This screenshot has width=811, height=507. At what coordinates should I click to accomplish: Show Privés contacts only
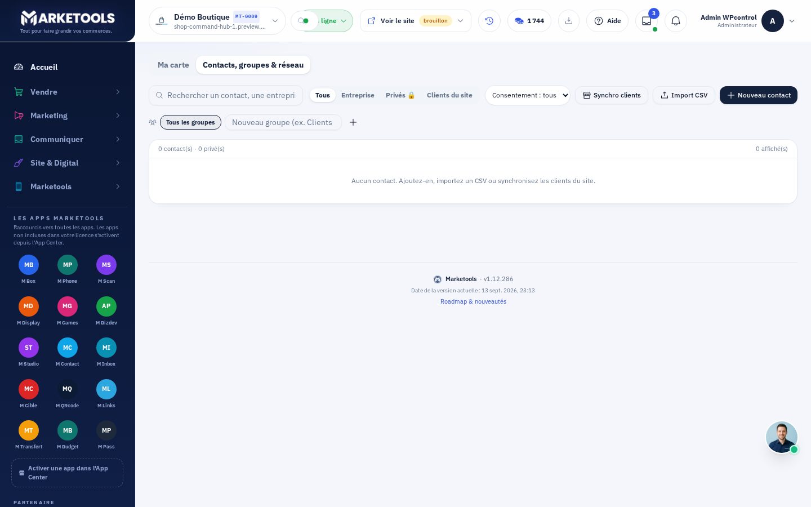400,95
